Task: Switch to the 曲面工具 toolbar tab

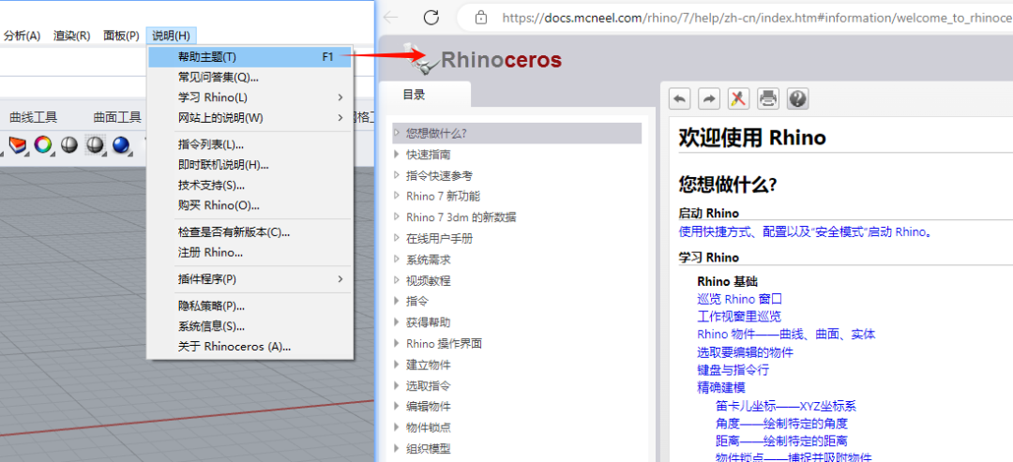Action: pyautogui.click(x=117, y=117)
